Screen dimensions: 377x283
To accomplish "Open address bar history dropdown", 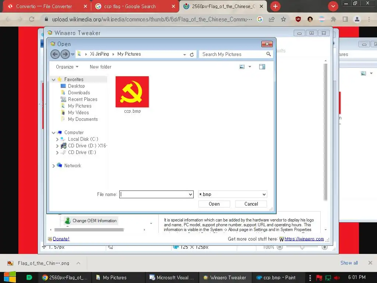I will (184, 55).
